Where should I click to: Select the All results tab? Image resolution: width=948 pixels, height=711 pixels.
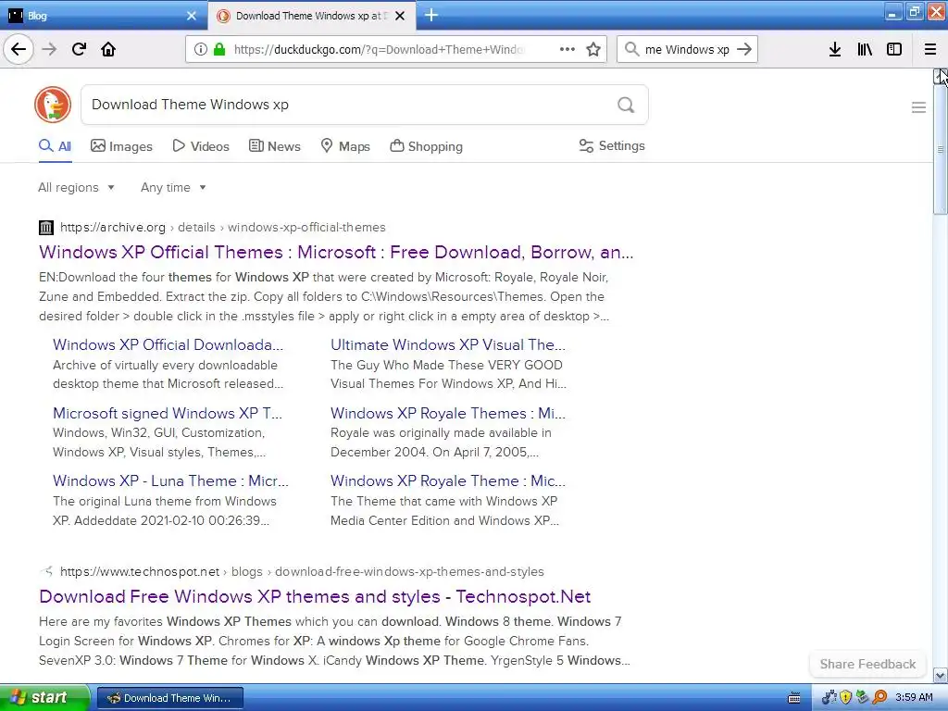[55, 146]
